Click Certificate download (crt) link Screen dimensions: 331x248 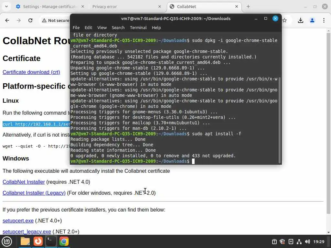(31, 72)
